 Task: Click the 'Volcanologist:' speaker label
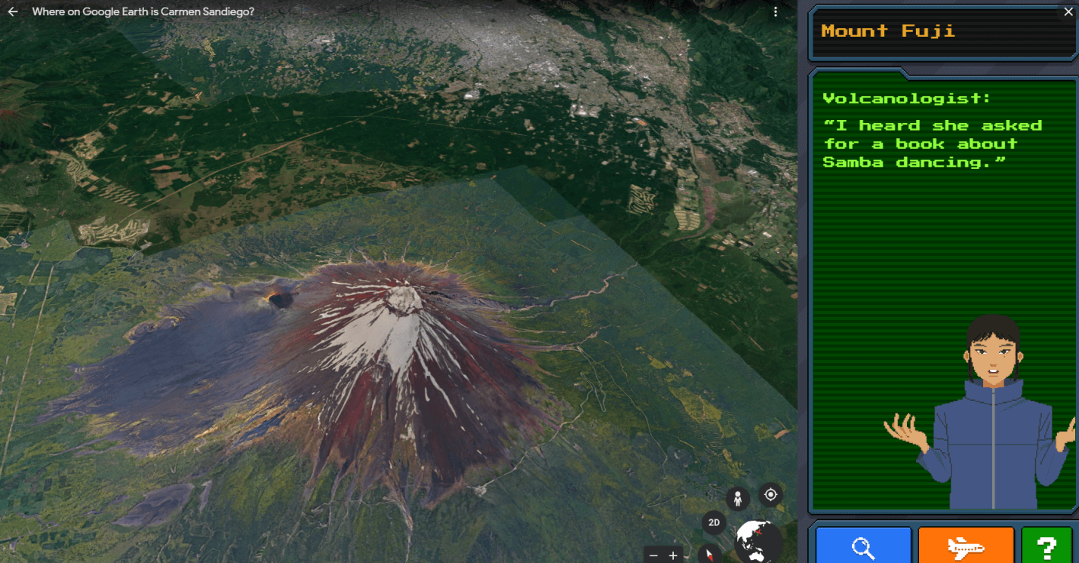point(906,98)
